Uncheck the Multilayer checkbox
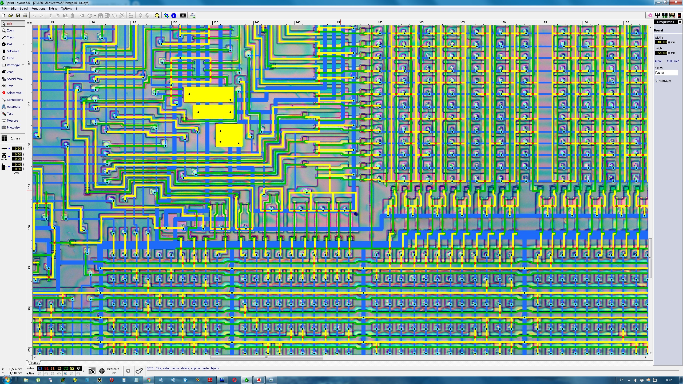Viewport: 683px width, 384px height. point(657,81)
